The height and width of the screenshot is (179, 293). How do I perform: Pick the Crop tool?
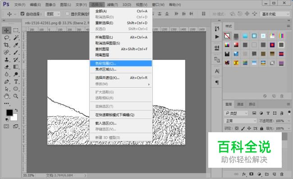click(x=7, y=45)
